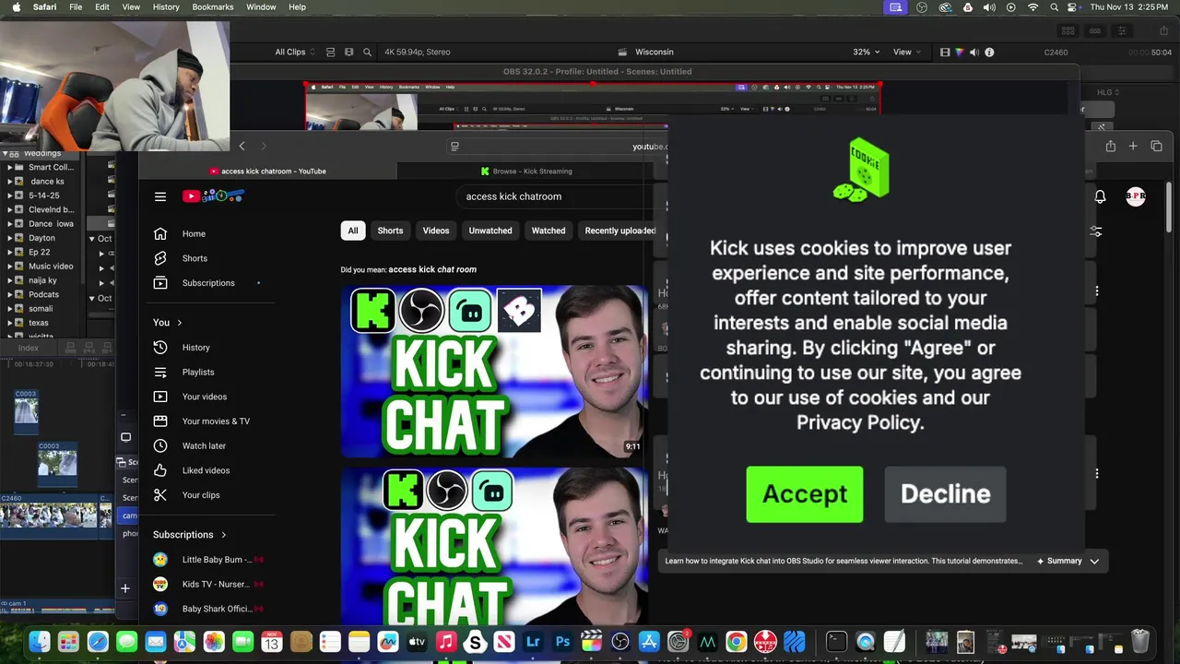The width and height of the screenshot is (1180, 664).
Task: Open Final Cut audio inspector icon
Action: [974, 53]
